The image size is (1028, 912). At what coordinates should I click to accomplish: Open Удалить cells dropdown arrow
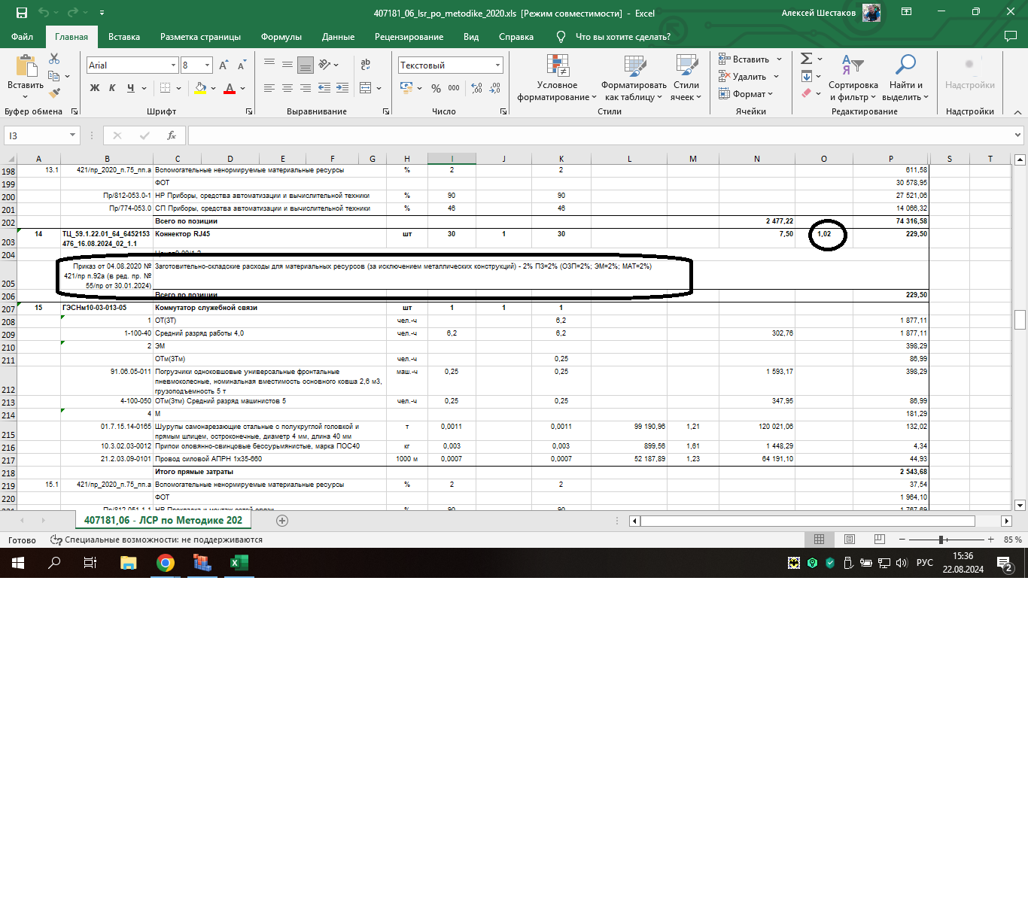[776, 77]
